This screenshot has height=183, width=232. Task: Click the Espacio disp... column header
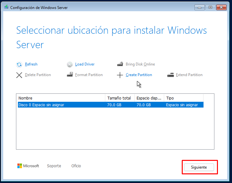point(149,98)
